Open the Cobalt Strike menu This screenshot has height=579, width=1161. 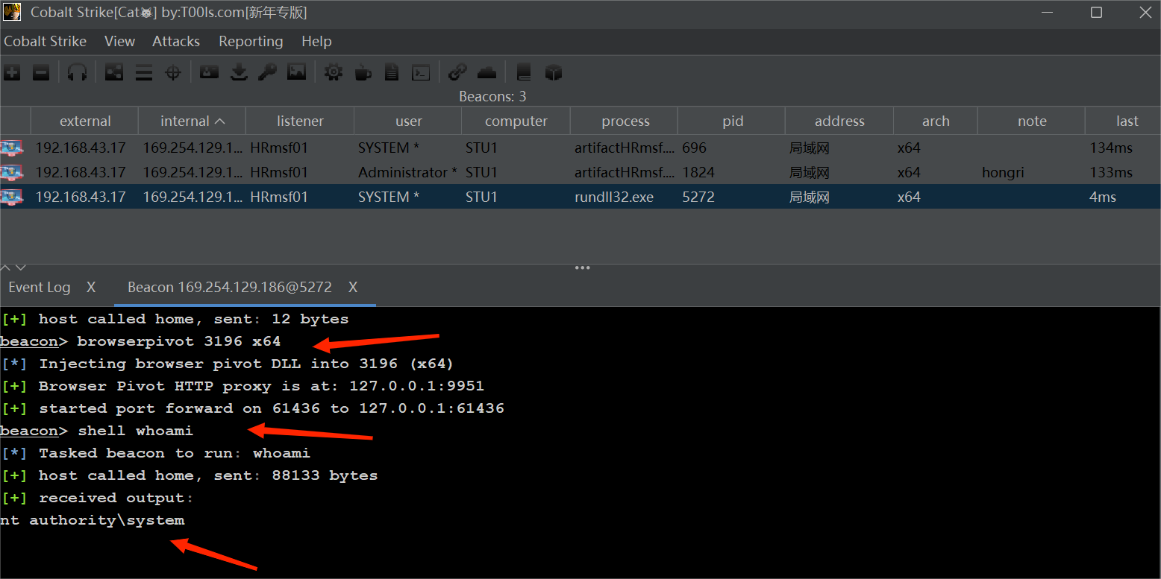tap(45, 42)
